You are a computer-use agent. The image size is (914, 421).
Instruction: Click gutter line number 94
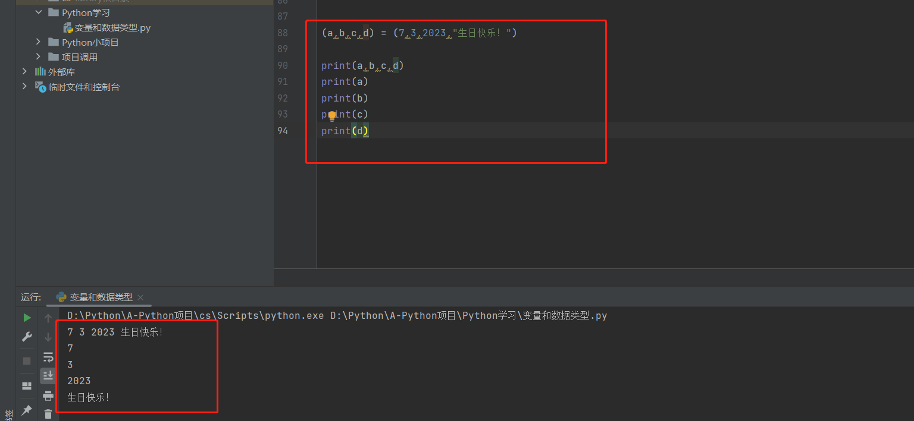click(283, 131)
